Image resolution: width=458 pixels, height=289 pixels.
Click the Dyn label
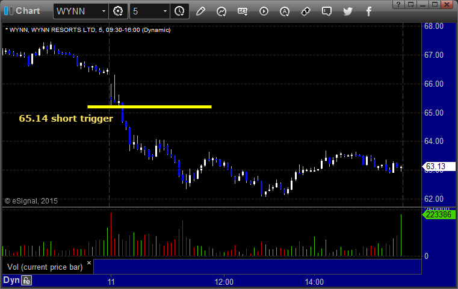(x=11, y=280)
